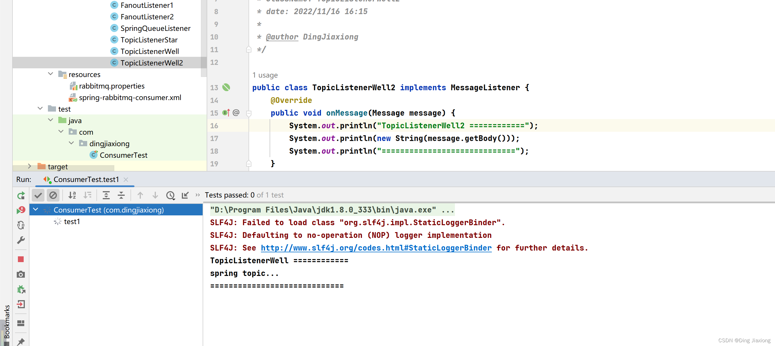
Task: Stop the running test
Action: (21, 259)
